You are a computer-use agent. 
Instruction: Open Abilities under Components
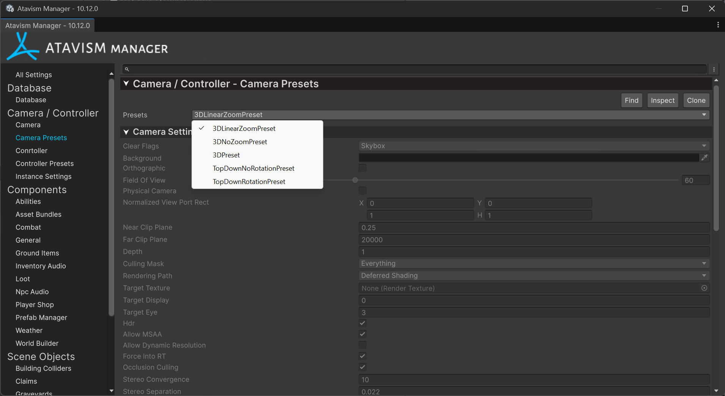coord(28,201)
